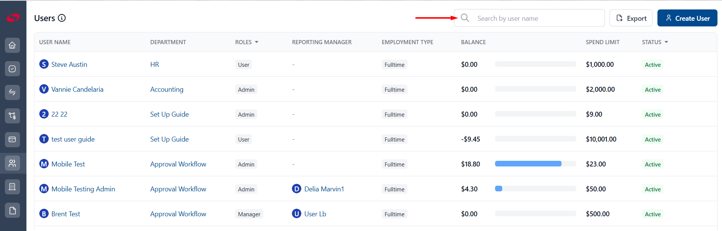
Task: Open the Users sidebar icon
Action: (12, 163)
